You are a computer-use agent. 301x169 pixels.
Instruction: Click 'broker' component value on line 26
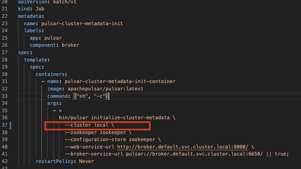point(70,45)
